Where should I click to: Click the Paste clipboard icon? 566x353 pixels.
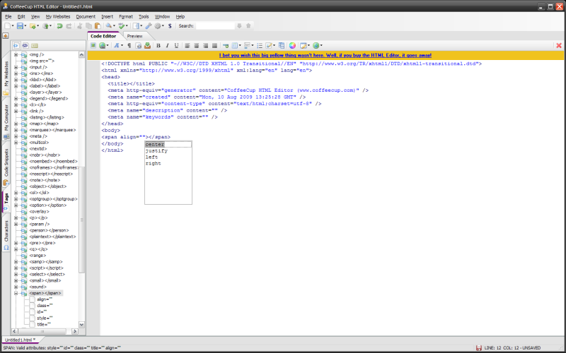coord(98,26)
